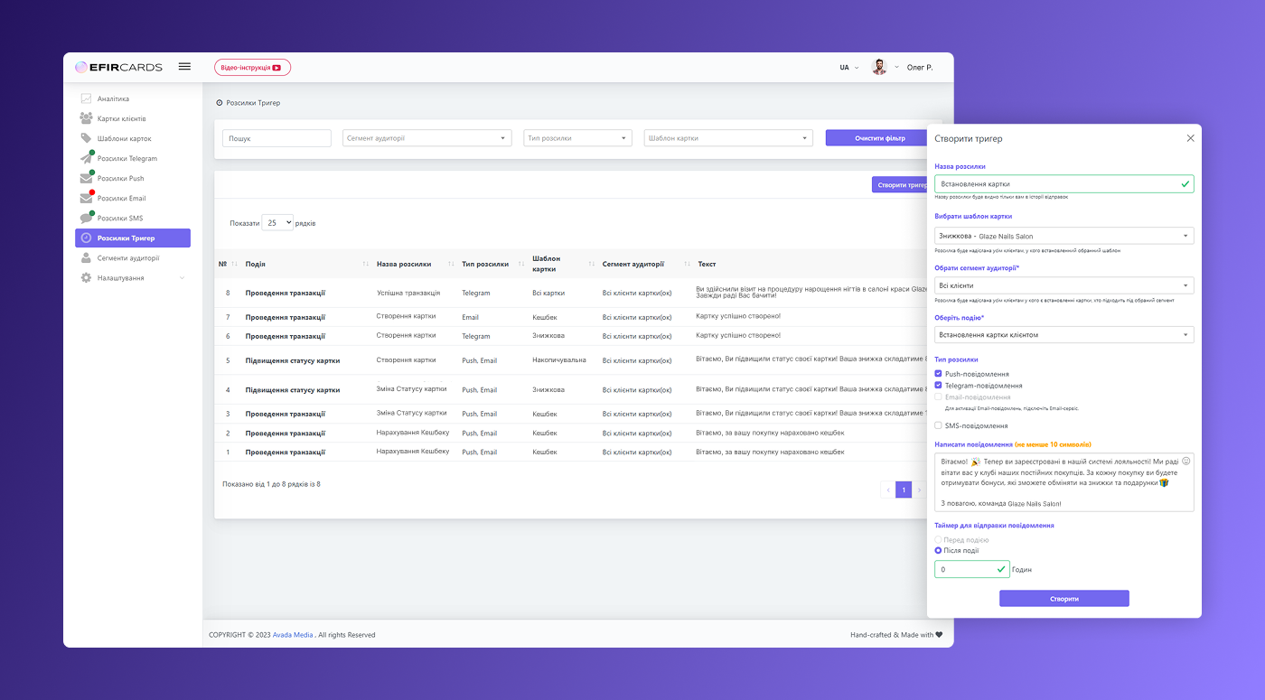Open Аналітика via its chart icon
The width and height of the screenshot is (1265, 700).
click(x=86, y=98)
